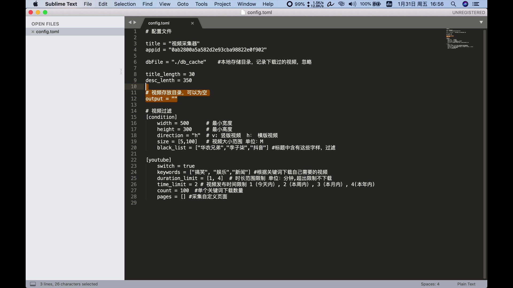This screenshot has width=513, height=288.
Task: Click the document icon in title bar
Action: [x=243, y=13]
